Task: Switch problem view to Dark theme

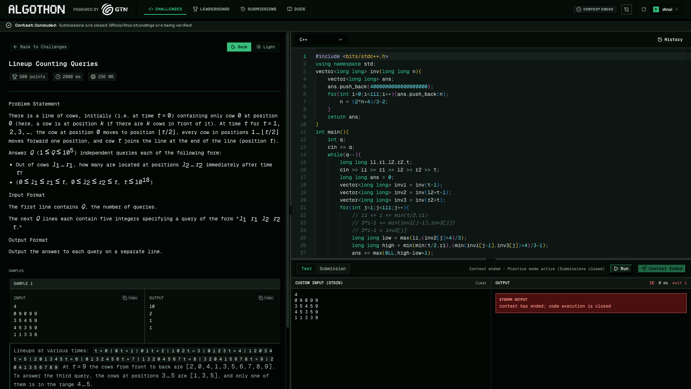Action: [x=239, y=47]
